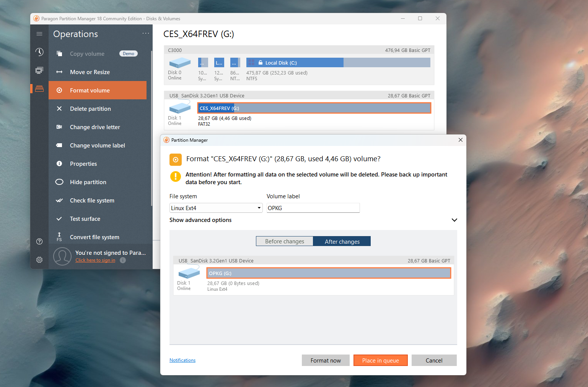
Task: Click the Format volume circle icon
Action: click(x=59, y=90)
